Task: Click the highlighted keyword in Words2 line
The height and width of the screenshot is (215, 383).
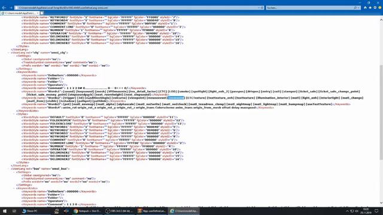Action: (176, 98)
